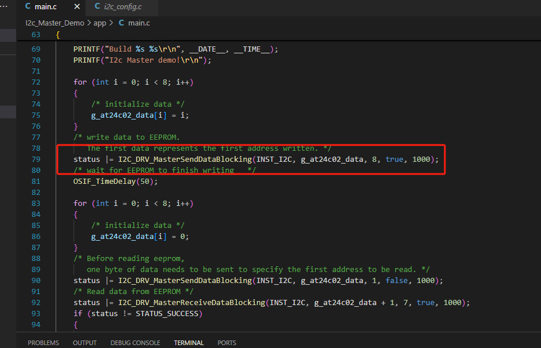
Task: Click the opening brace on line 94
Action: pyautogui.click(x=75, y=324)
